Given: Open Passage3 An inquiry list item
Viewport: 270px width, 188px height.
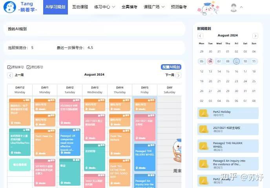Looking at the screenshot, I should click(228, 164).
